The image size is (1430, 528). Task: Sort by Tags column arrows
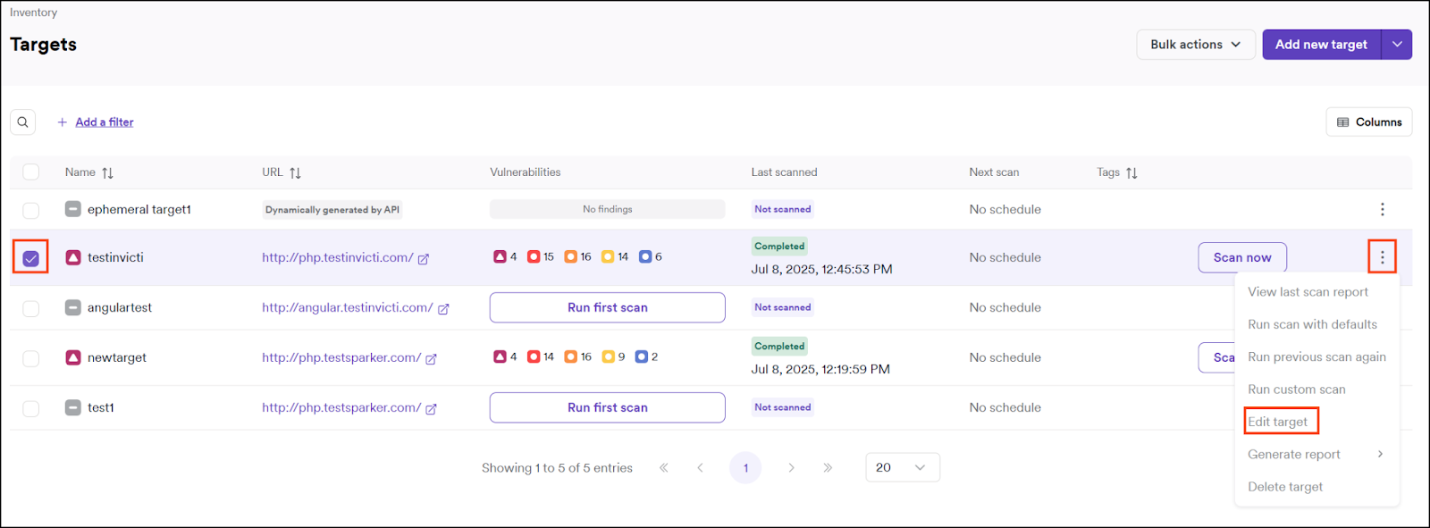(1131, 173)
